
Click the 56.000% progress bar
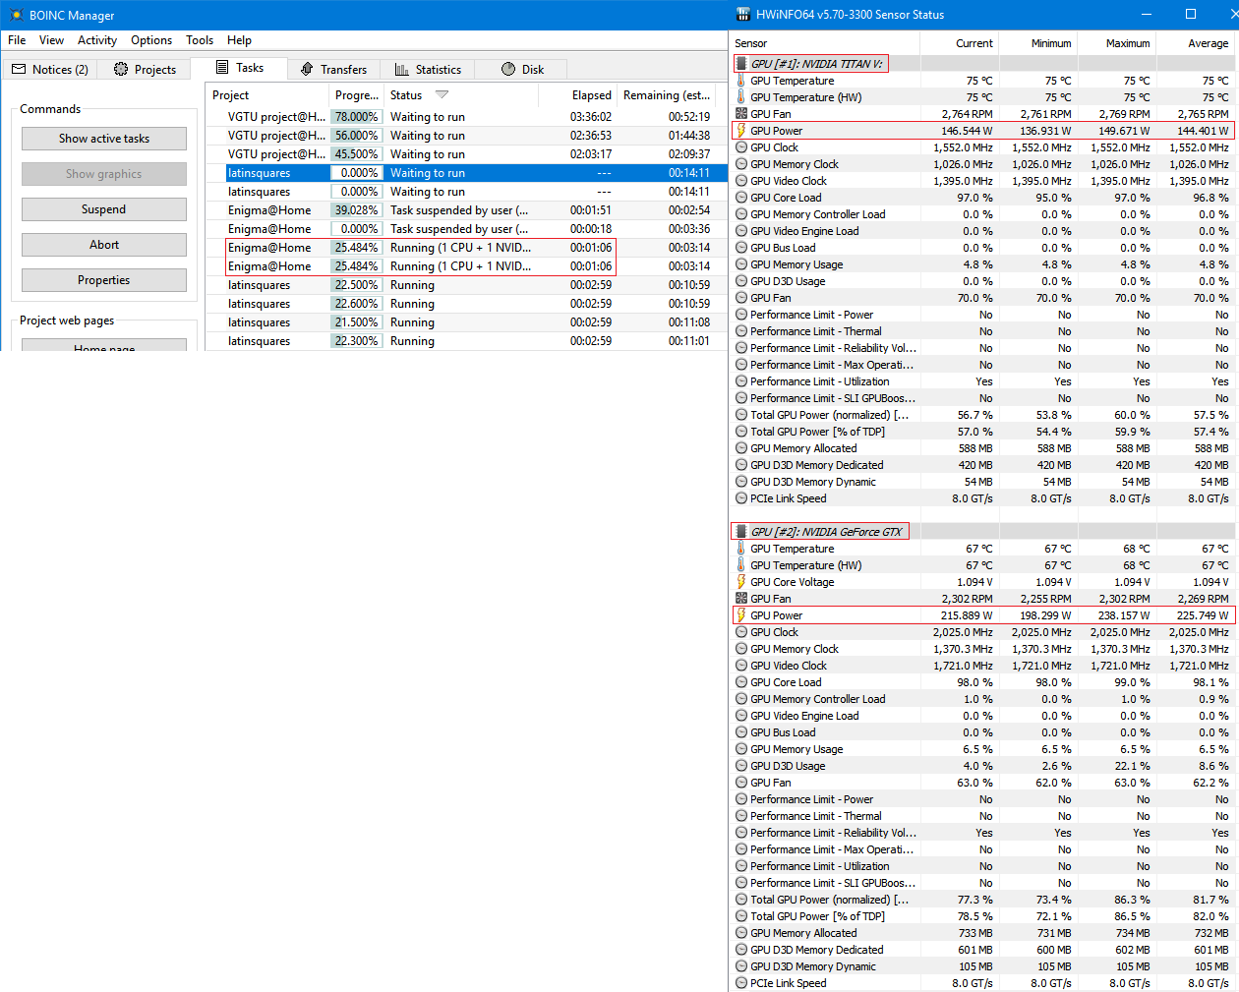[356, 136]
